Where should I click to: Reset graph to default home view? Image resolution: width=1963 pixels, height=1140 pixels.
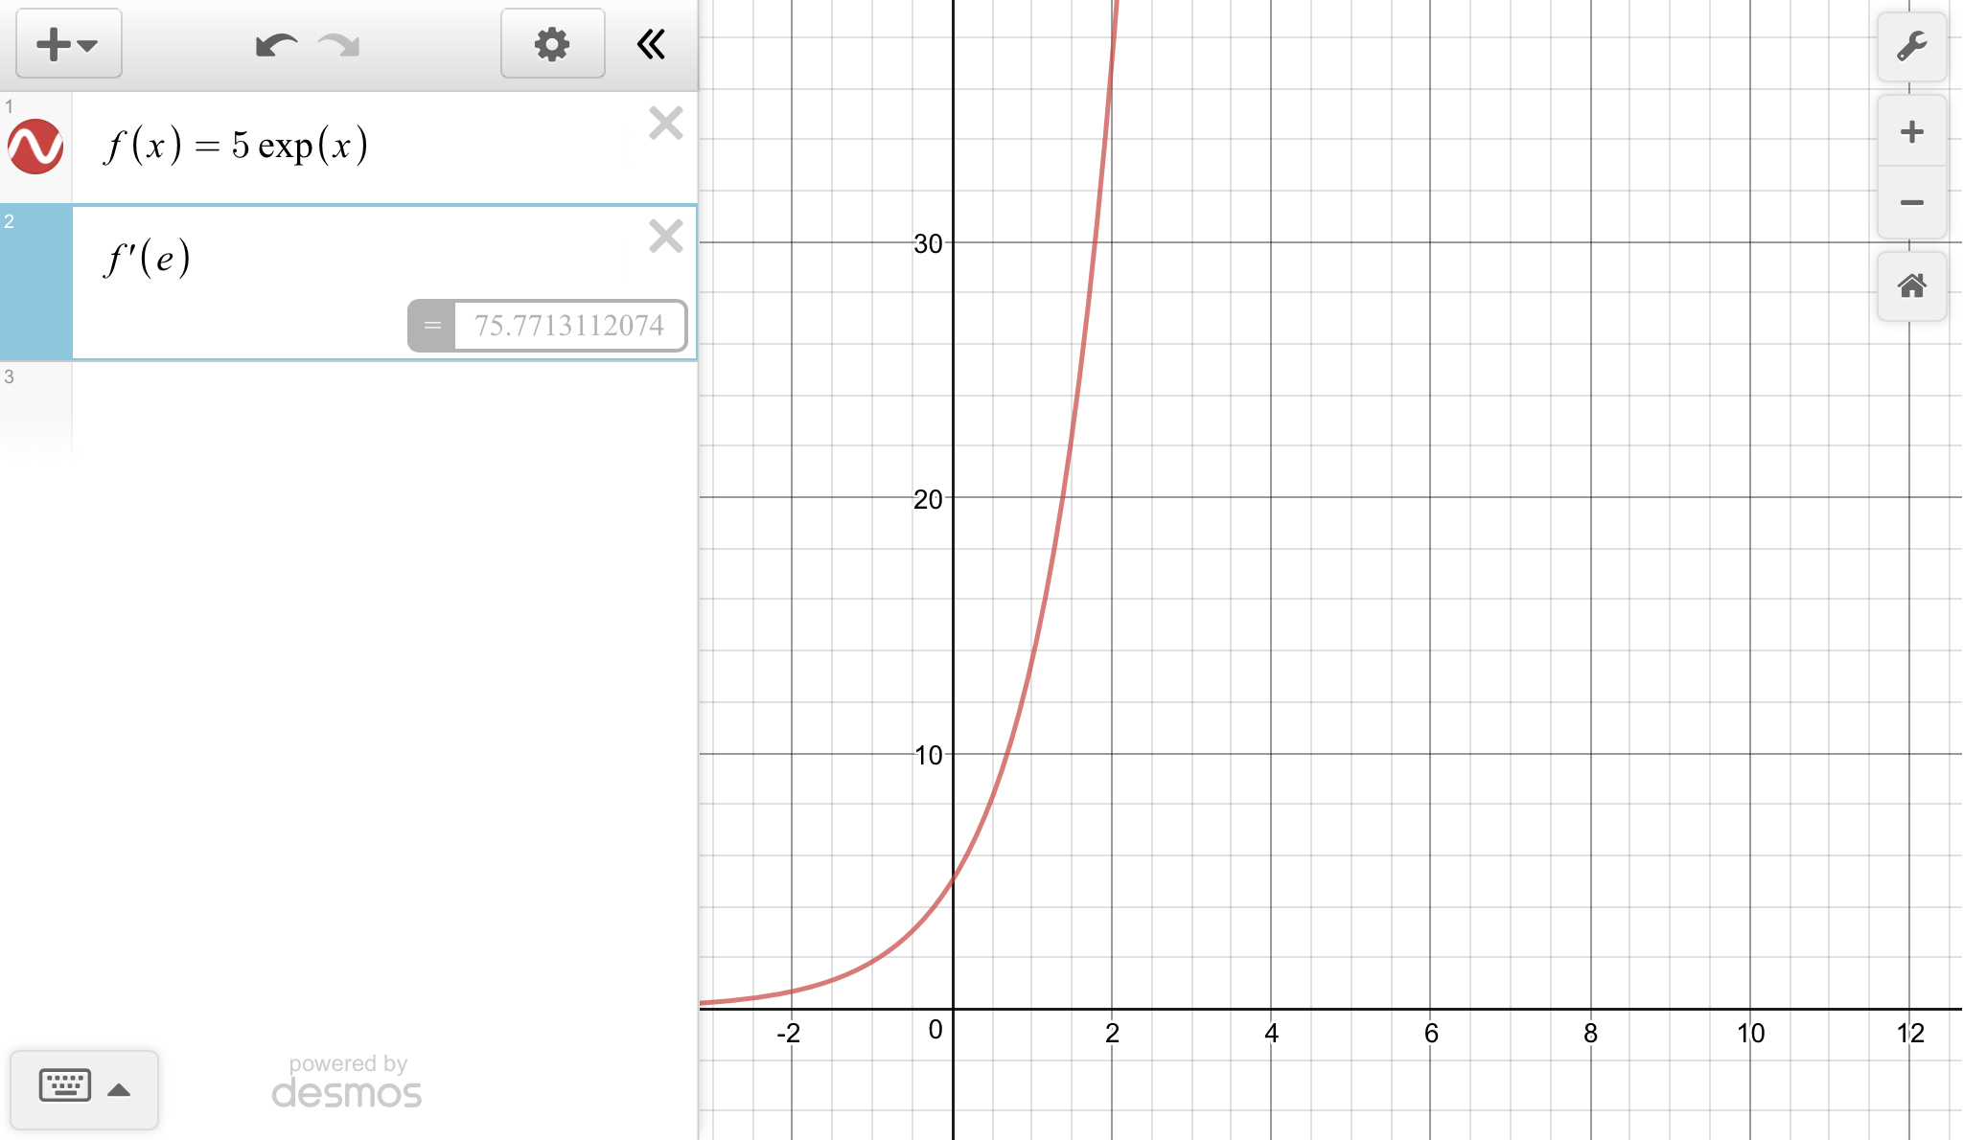pyautogui.click(x=1911, y=285)
